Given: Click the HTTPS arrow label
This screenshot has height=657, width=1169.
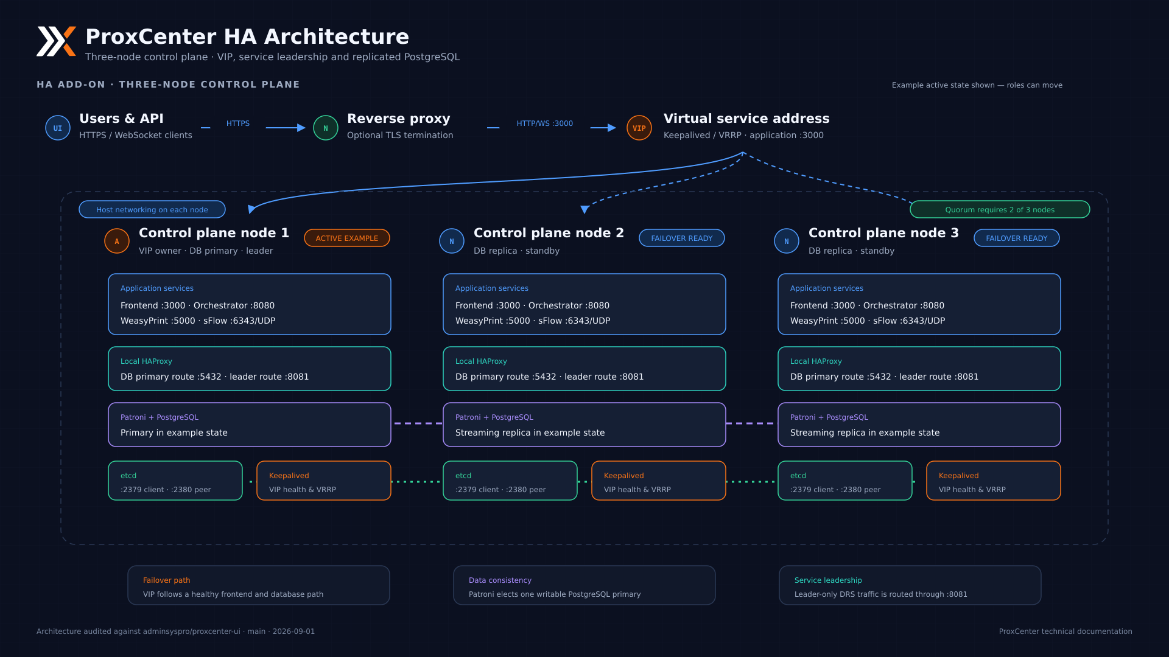Looking at the screenshot, I should coord(238,123).
